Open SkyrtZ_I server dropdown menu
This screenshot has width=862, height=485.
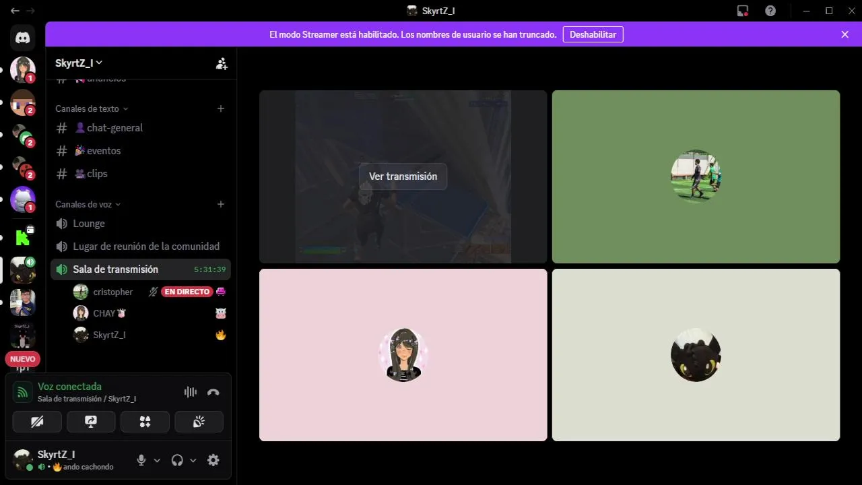tap(79, 63)
